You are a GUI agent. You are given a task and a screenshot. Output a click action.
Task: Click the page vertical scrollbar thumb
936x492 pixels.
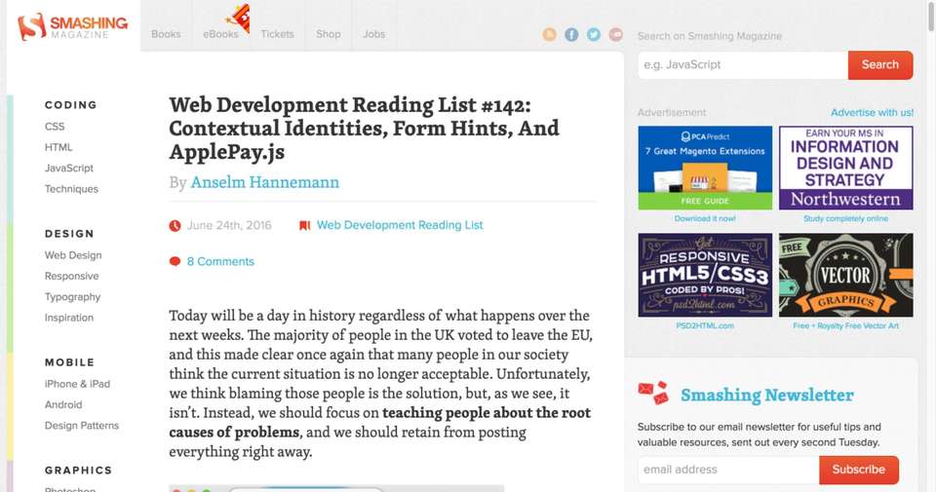point(931,15)
